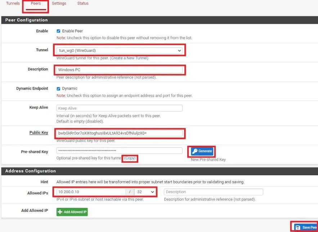Screen dimensions: 318x232
Task: Click the 'WireGuard public key for this peer' hint
Action: pos(86,141)
